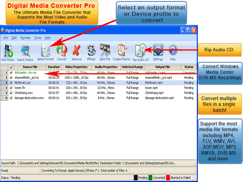Image resolution: width=243 pixels, height=182 pixels.
Task: Click the Remove red X icon
Action: (77, 52)
